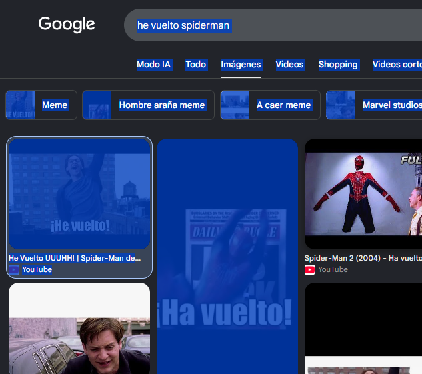Choose the Marvel studios filter chip
Viewport: 422px width, 374px height.
(x=374, y=105)
